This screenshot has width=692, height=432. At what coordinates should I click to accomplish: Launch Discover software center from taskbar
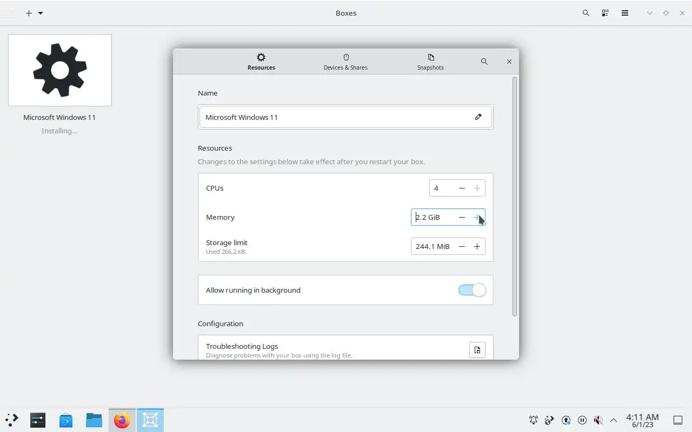click(x=66, y=420)
